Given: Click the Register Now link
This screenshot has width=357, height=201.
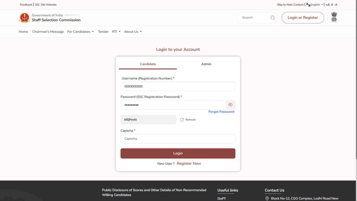Looking at the screenshot, I should click(189, 163).
